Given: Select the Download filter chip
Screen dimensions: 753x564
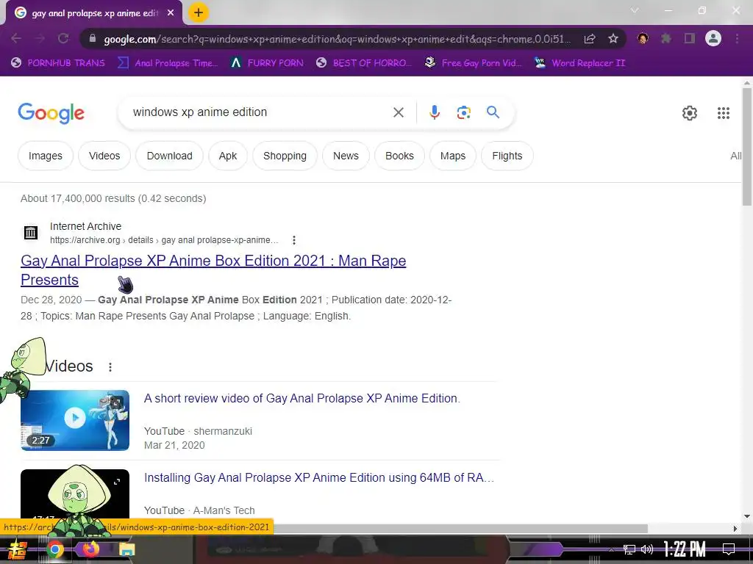Looking at the screenshot, I should click(170, 156).
